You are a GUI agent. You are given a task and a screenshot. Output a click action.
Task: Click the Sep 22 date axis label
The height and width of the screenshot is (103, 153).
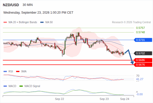[60, 99]
